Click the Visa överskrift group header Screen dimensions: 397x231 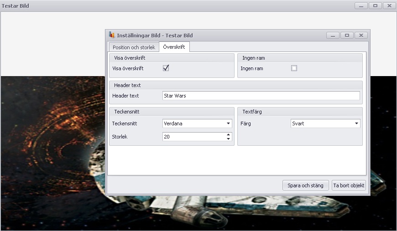172,58
